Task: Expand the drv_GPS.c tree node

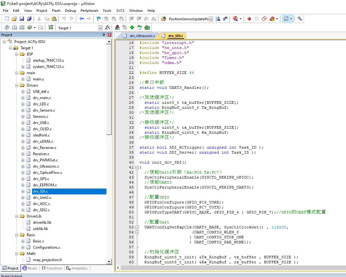Action: point(23,179)
